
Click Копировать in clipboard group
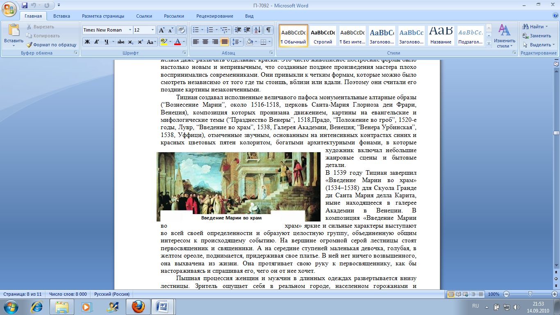(x=43, y=36)
